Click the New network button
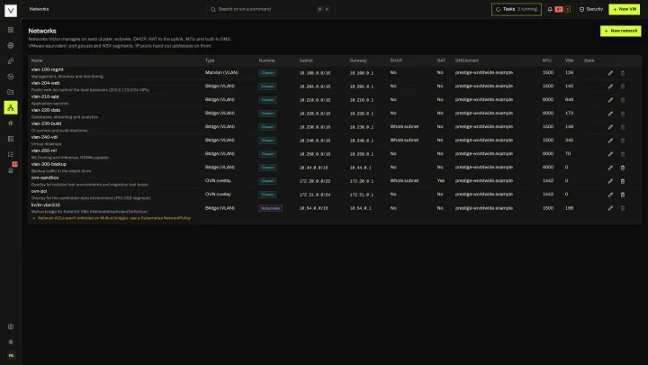The width and height of the screenshot is (648, 365). tap(620, 31)
